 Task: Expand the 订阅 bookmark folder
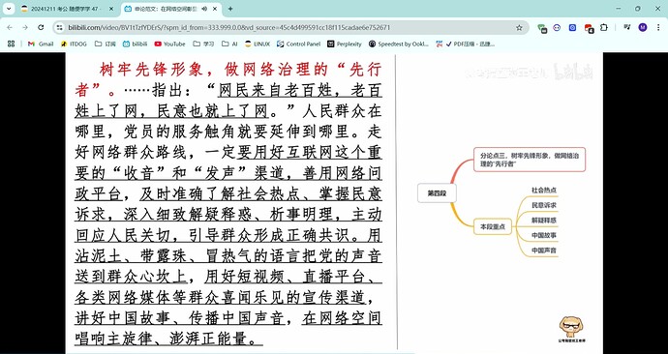pyautogui.click(x=106, y=44)
